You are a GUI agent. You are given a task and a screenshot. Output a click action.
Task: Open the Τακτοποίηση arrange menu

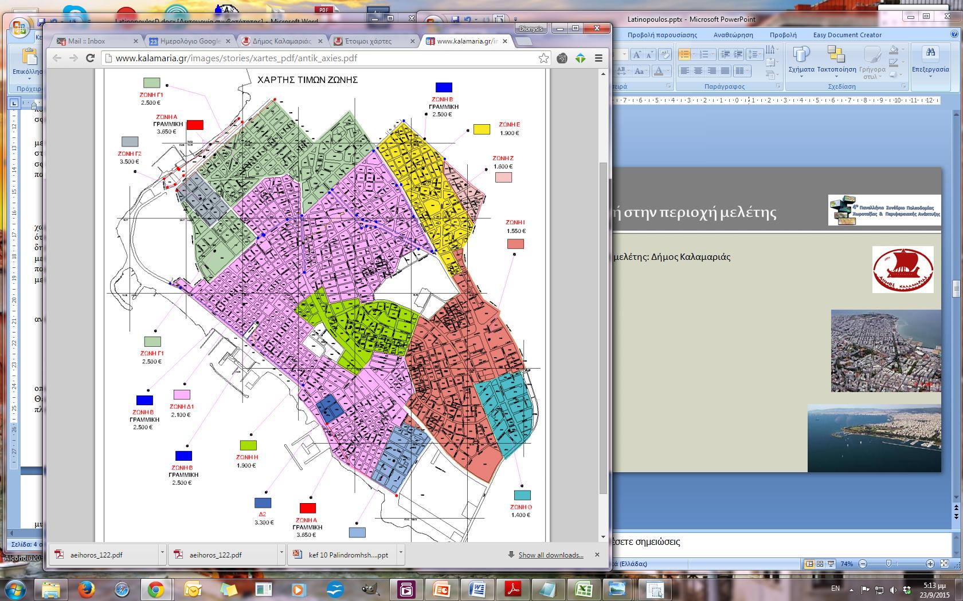(836, 61)
